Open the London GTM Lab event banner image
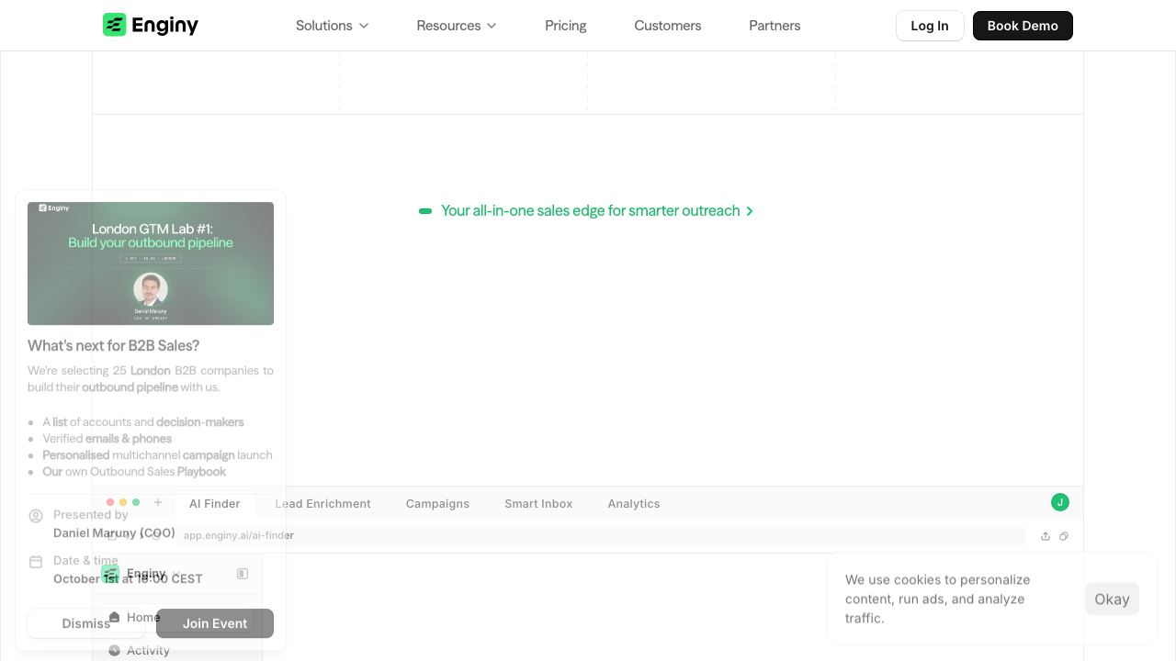This screenshot has height=661, width=1176. 151,263
